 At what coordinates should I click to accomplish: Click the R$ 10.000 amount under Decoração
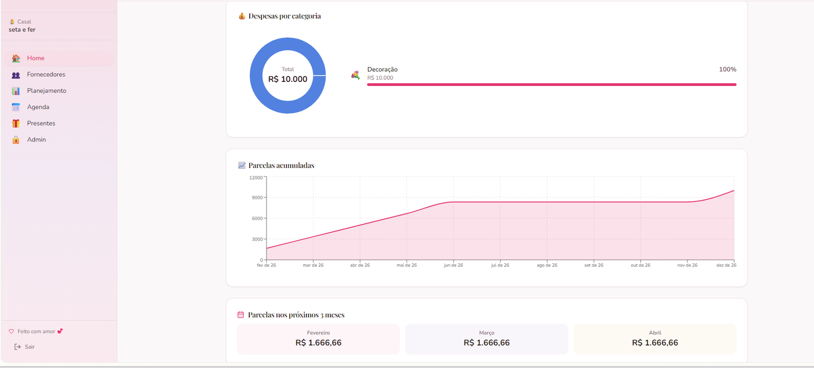coord(380,78)
